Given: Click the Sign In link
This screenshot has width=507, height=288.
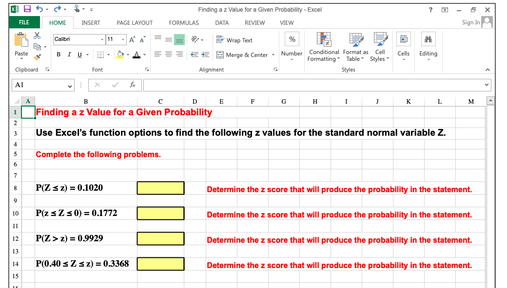Looking at the screenshot, I should 471,22.
